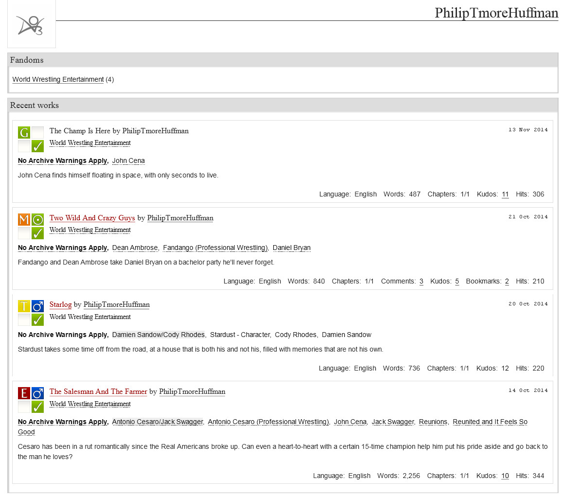Click the Damien Sandow/Cody Rhodes relationship tag
Viewport: 561px width, 497px height.
158,335
